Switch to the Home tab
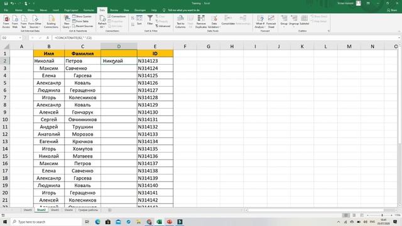Image resolution: width=402 pixels, height=226 pixels. tap(18, 10)
